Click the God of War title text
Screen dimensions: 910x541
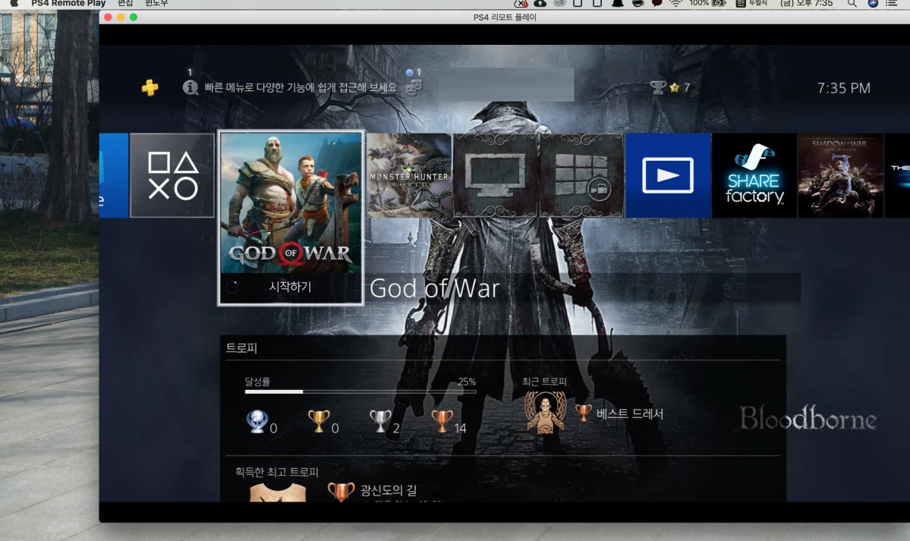click(435, 288)
